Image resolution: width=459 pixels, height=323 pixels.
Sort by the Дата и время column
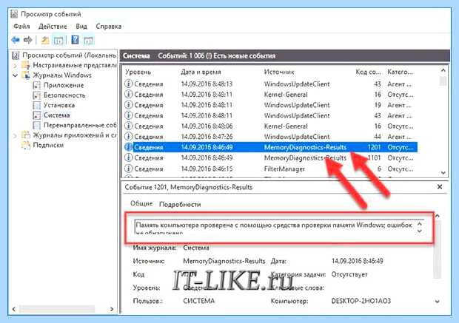tap(201, 72)
